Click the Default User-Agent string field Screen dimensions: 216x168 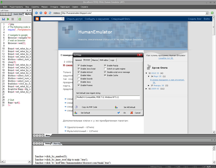[x=108, y=97]
